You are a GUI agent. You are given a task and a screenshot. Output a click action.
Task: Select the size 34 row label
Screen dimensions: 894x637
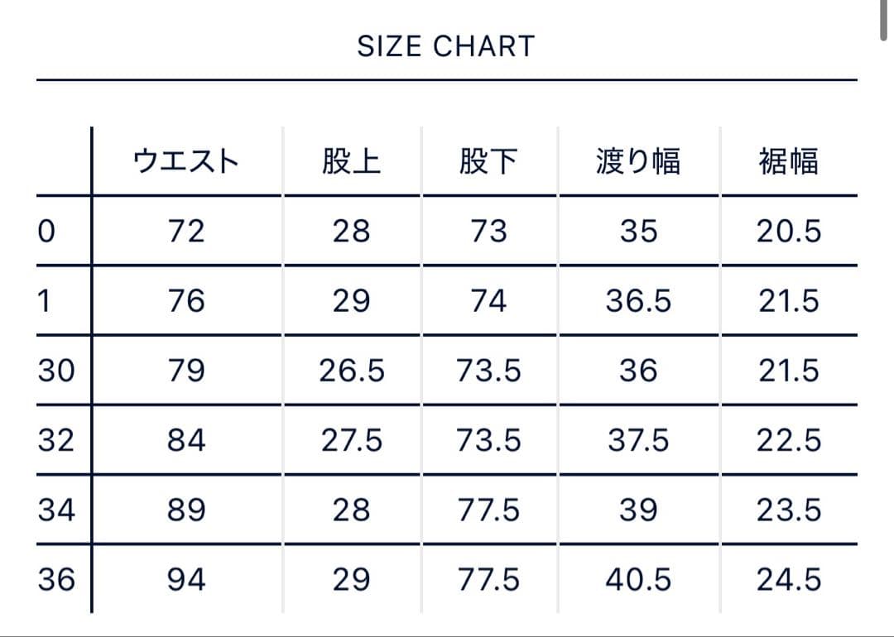click(x=56, y=510)
